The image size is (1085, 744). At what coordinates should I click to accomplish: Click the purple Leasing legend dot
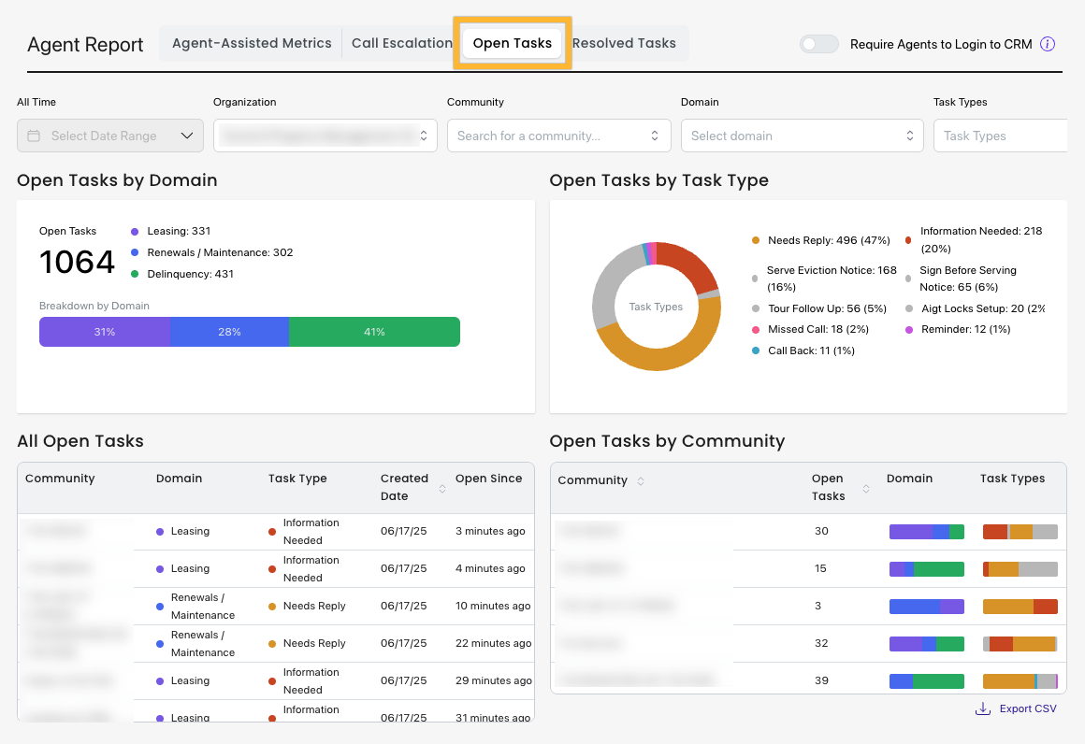pos(135,232)
